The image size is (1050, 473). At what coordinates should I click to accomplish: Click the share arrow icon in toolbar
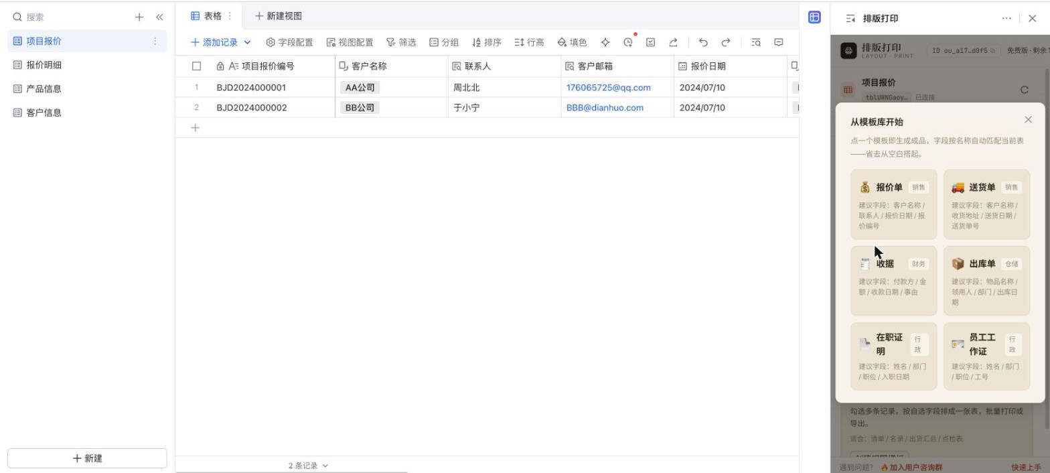pyautogui.click(x=673, y=42)
